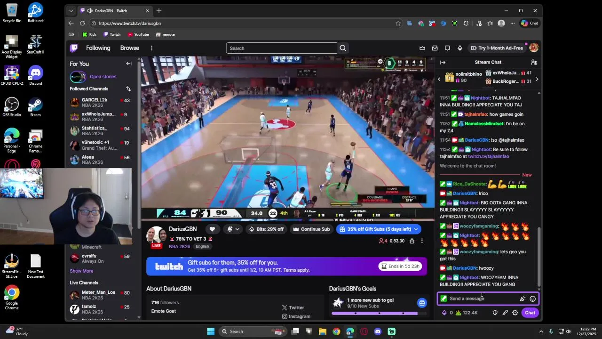Viewport: 602px width, 339px height.
Task: Toggle the follow heart button
Action: tap(212, 229)
